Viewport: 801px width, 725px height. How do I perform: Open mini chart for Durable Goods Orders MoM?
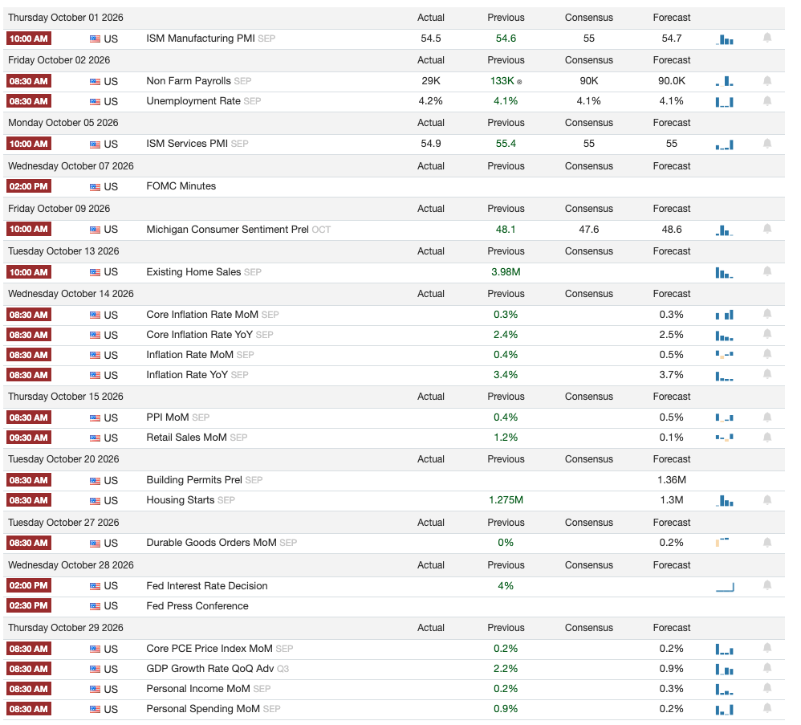click(x=722, y=542)
